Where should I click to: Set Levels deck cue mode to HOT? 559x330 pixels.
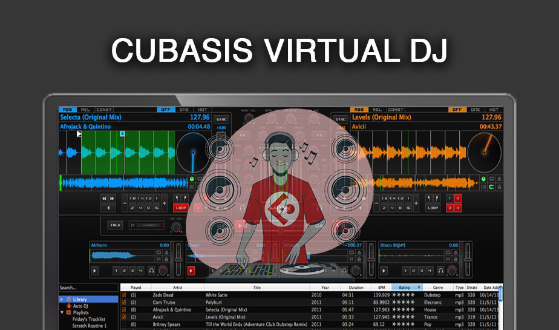[494, 110]
